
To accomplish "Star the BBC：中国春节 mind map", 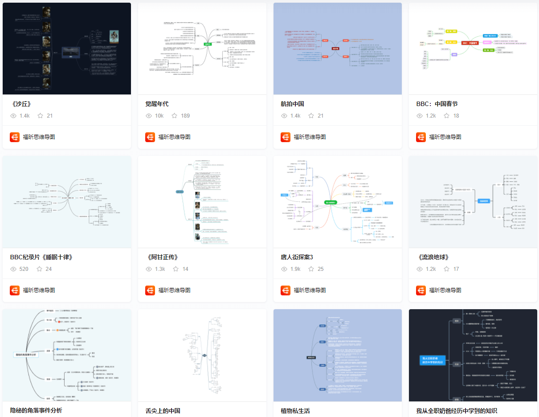I will (x=446, y=116).
